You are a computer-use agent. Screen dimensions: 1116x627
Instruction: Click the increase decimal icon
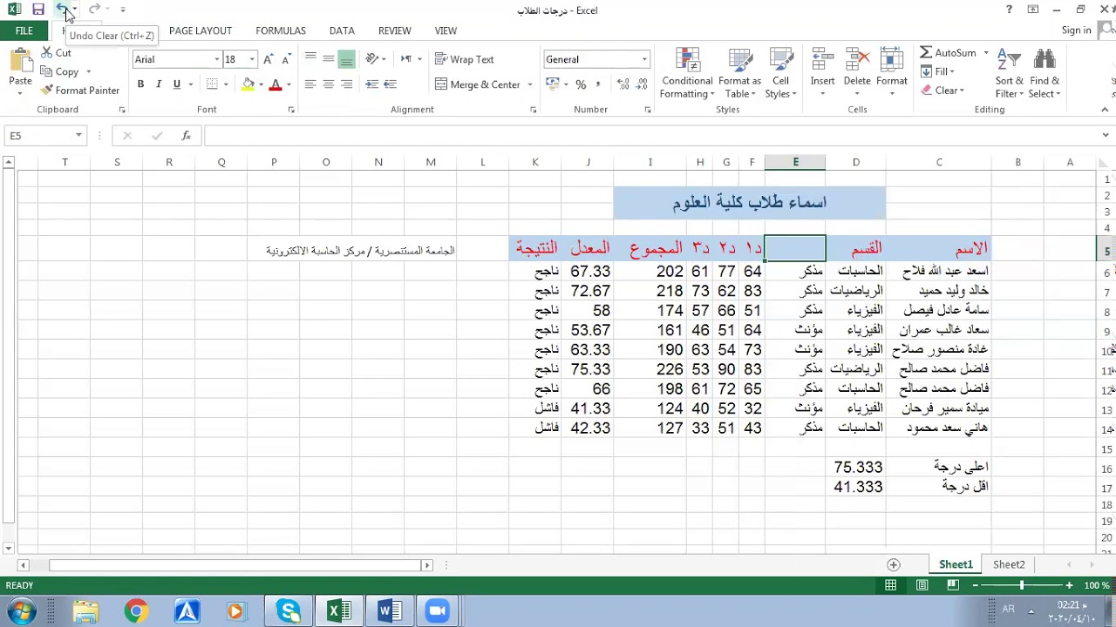(623, 84)
